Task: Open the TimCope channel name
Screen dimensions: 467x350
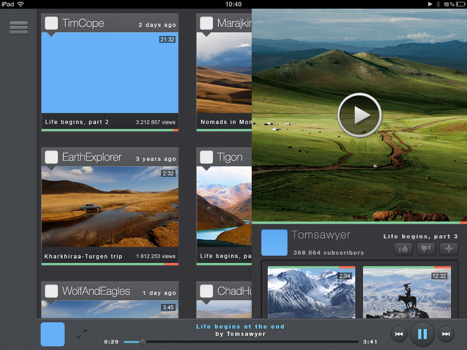Action: click(83, 23)
